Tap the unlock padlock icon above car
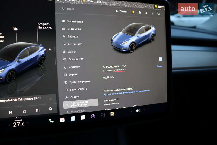The width and height of the screenshot is (217, 145). point(15,29)
